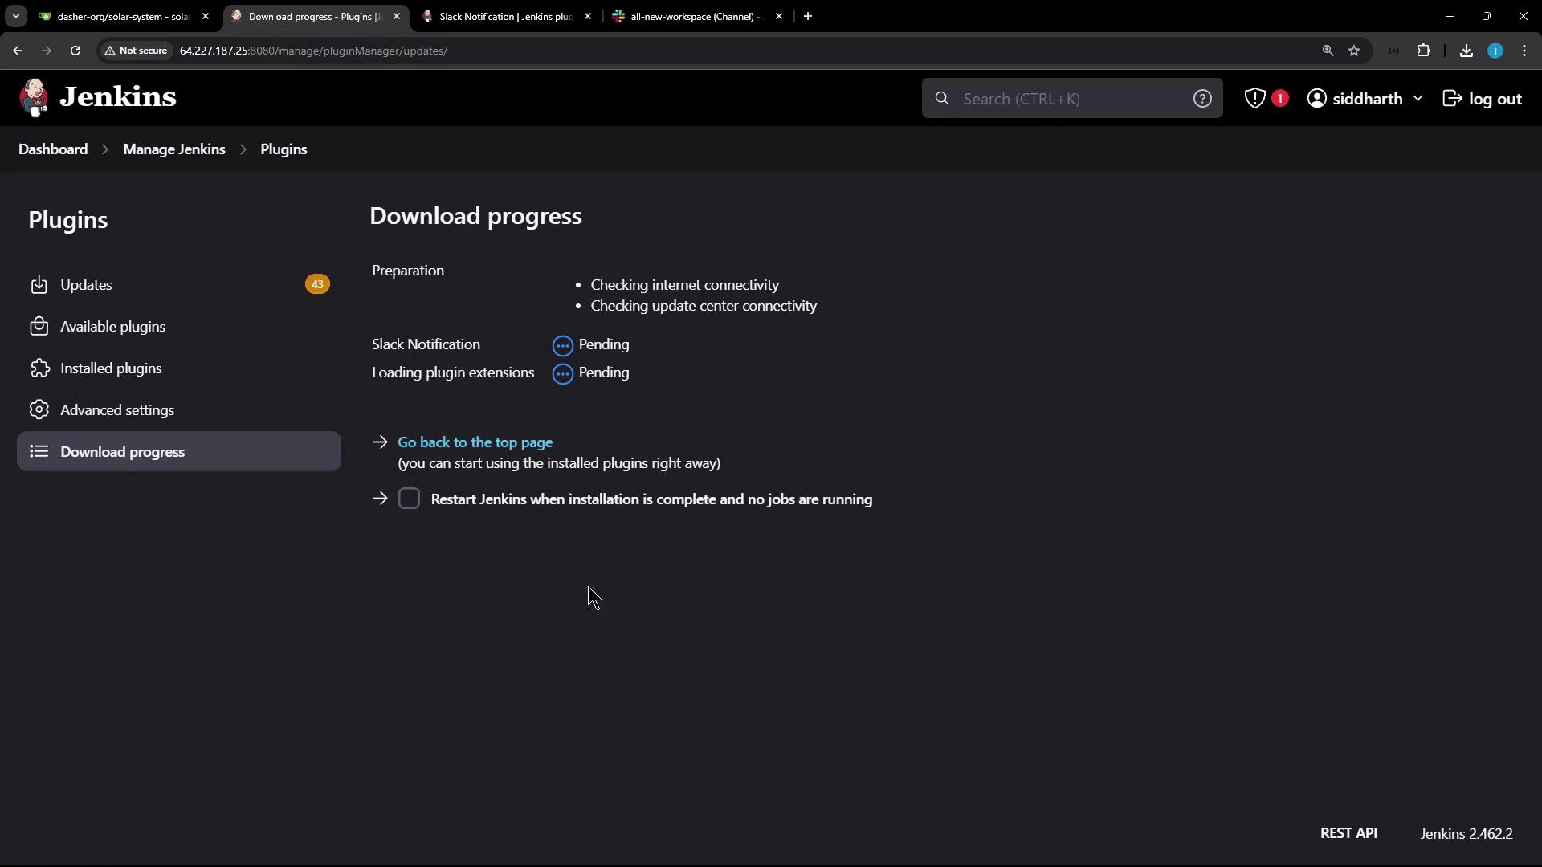Expand the siddharth user dropdown
1542x867 pixels.
coord(1418,99)
